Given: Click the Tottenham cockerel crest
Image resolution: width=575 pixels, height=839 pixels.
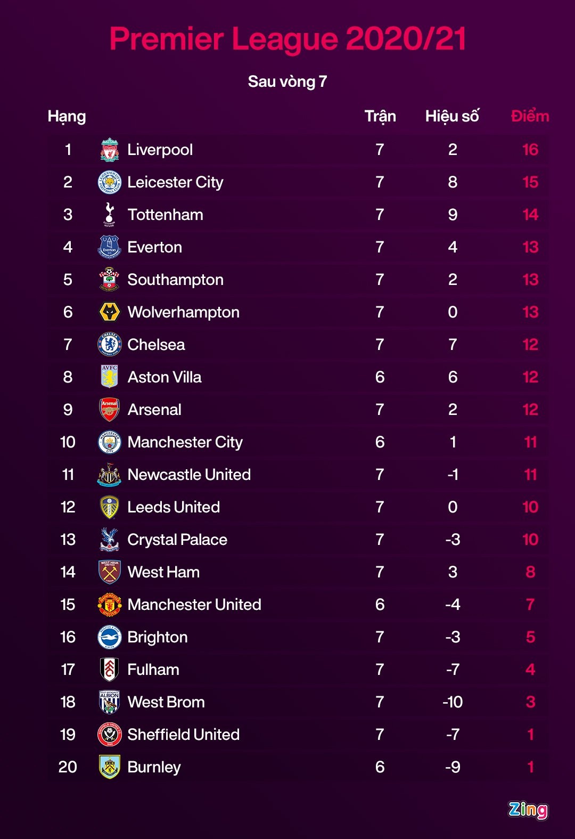Looking at the screenshot, I should click(110, 215).
